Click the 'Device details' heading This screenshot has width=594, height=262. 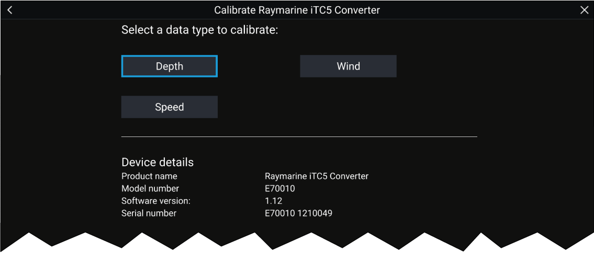coord(158,163)
